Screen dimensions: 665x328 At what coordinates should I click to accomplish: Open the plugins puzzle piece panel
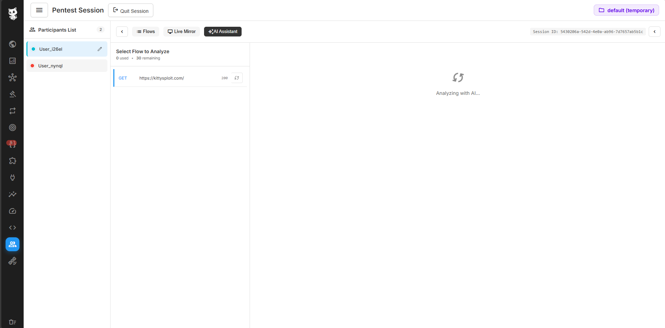click(12, 161)
